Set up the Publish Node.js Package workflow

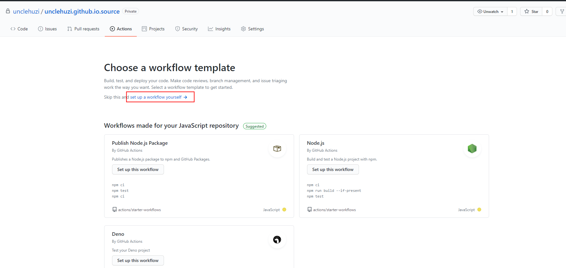[138, 169]
